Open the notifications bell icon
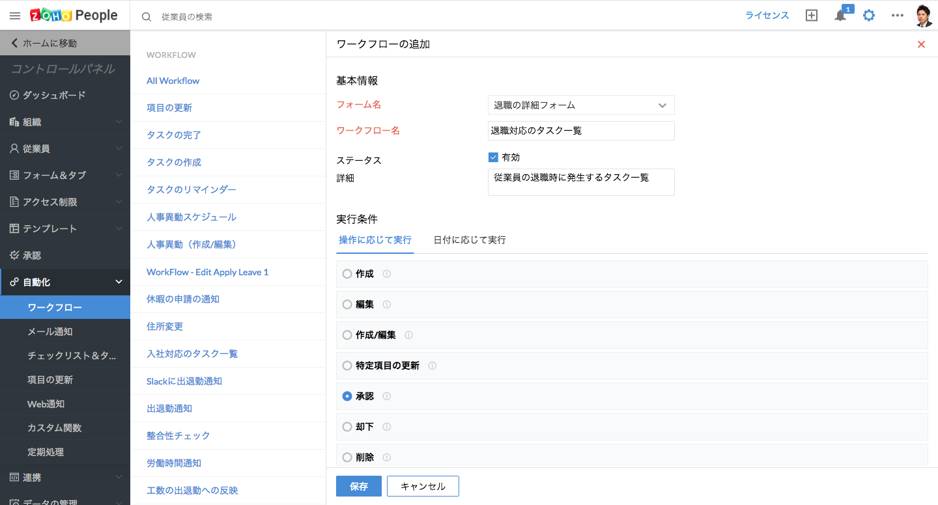This screenshot has height=505, width=938. click(840, 16)
